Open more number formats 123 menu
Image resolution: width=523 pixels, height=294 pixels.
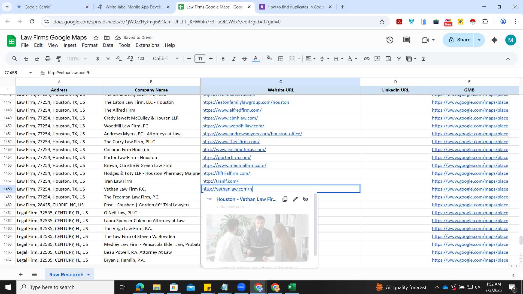coord(141,59)
